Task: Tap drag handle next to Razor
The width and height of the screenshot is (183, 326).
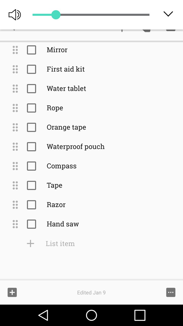Action: point(15,205)
